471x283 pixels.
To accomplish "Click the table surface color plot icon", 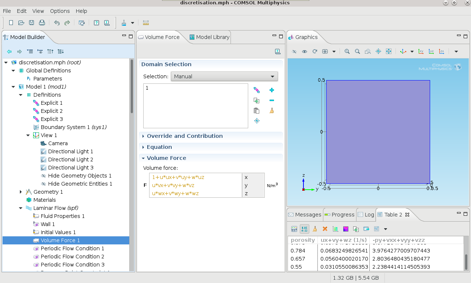I will point(345,229).
